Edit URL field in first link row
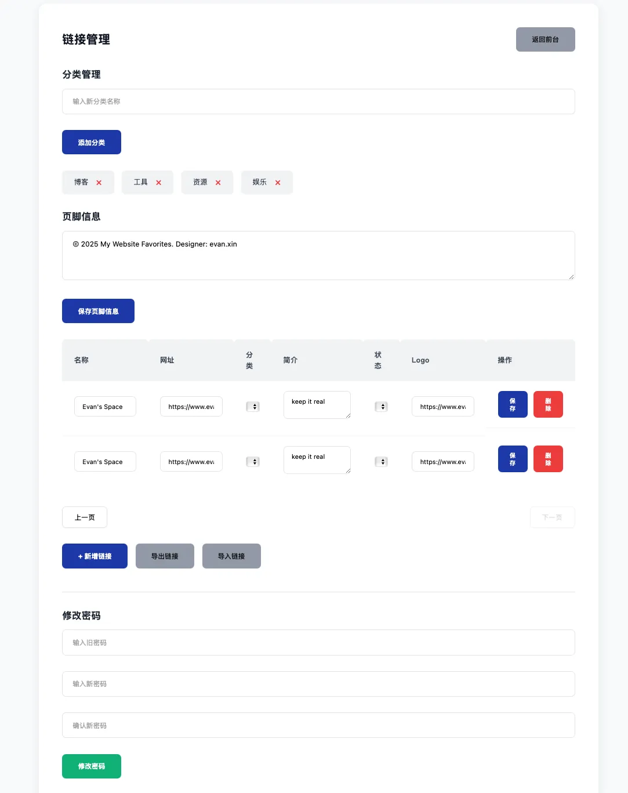Screen dimensions: 628x793 click(x=191, y=407)
